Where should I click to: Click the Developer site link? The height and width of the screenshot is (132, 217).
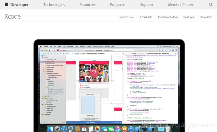click(19, 5)
